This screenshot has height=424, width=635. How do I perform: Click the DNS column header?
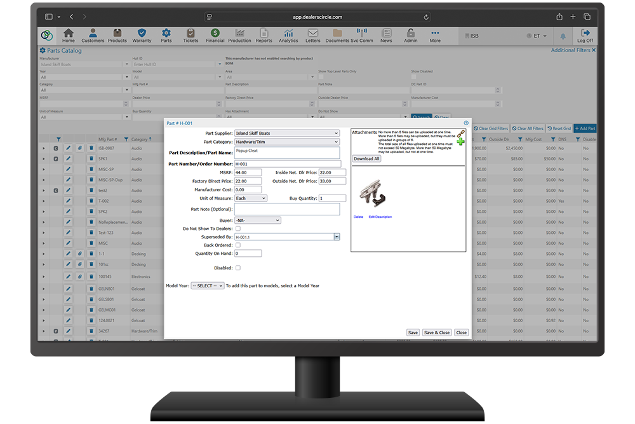tap(563, 139)
